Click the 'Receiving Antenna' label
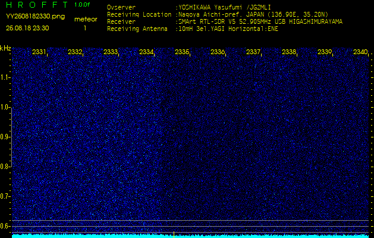Image resolution: width=374 pixels, height=238 pixels. (x=137, y=29)
